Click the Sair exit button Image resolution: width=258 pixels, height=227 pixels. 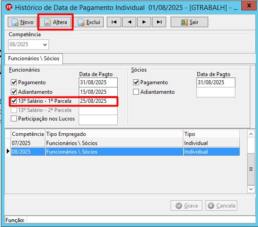tap(189, 22)
